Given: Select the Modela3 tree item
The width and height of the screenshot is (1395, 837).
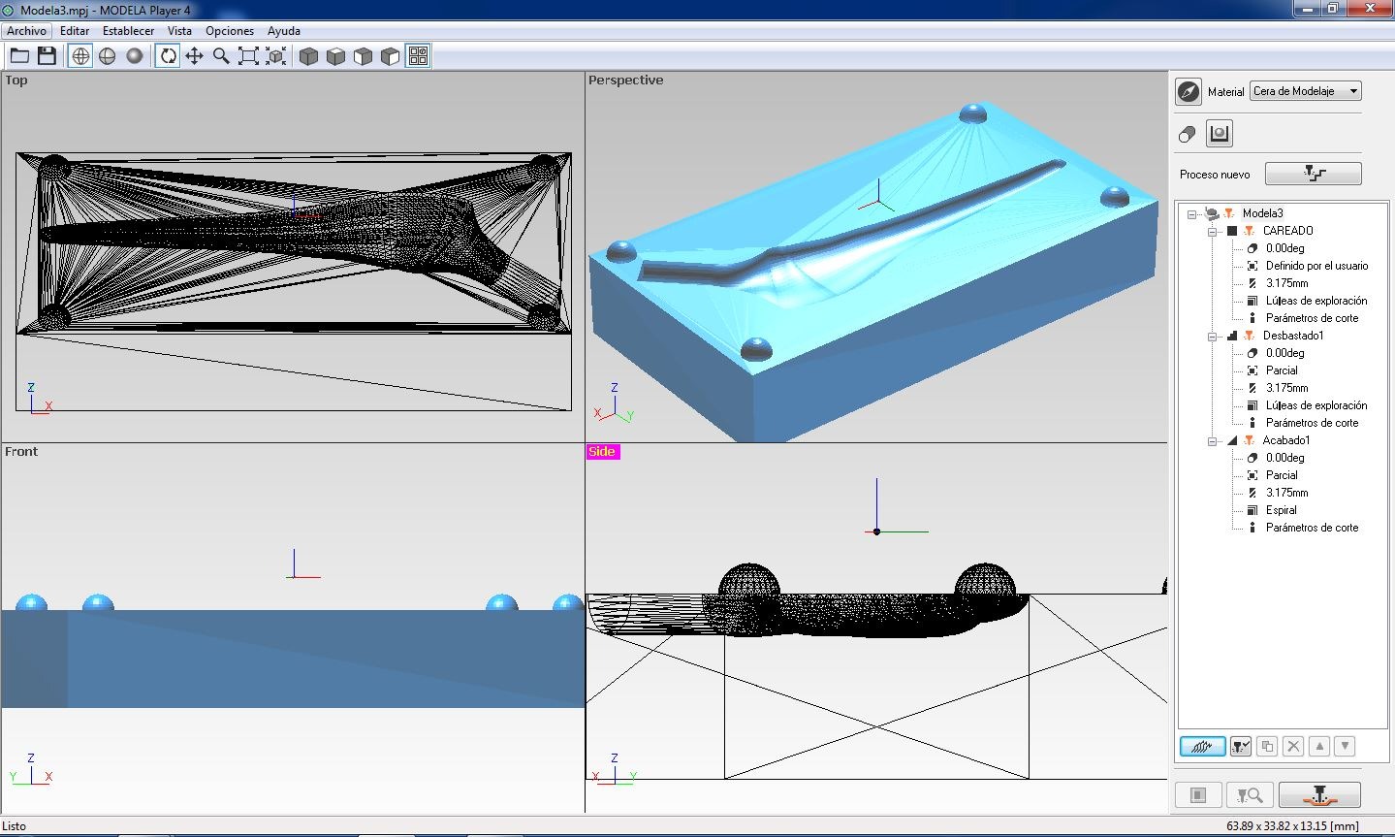Looking at the screenshot, I should pos(1262,213).
